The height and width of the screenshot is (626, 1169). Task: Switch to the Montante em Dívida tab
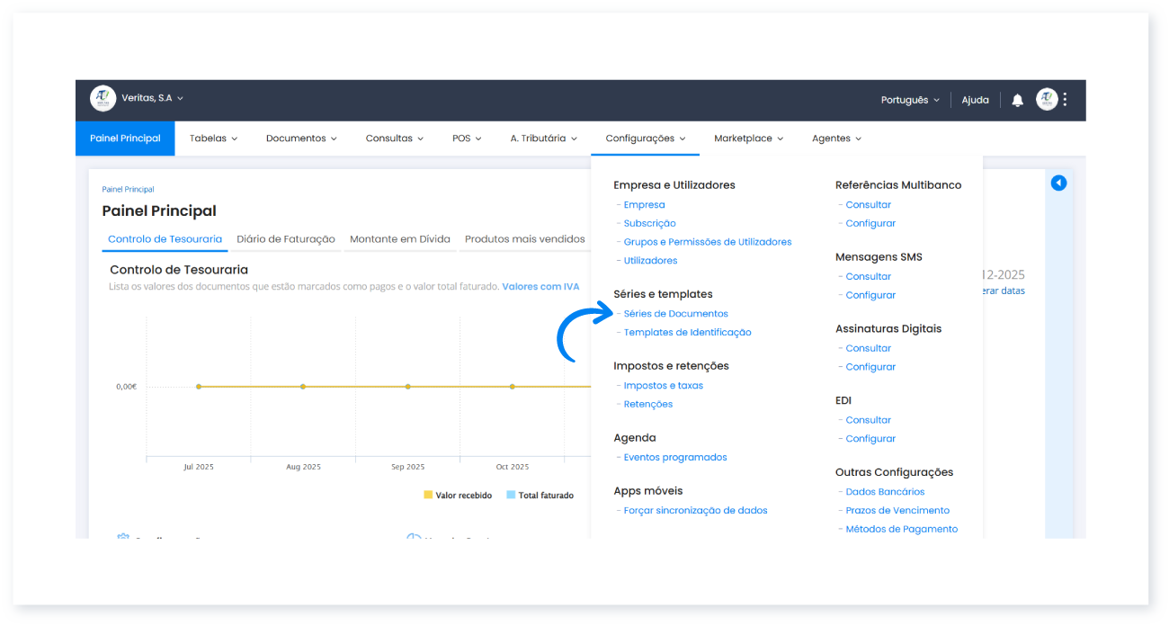click(400, 239)
